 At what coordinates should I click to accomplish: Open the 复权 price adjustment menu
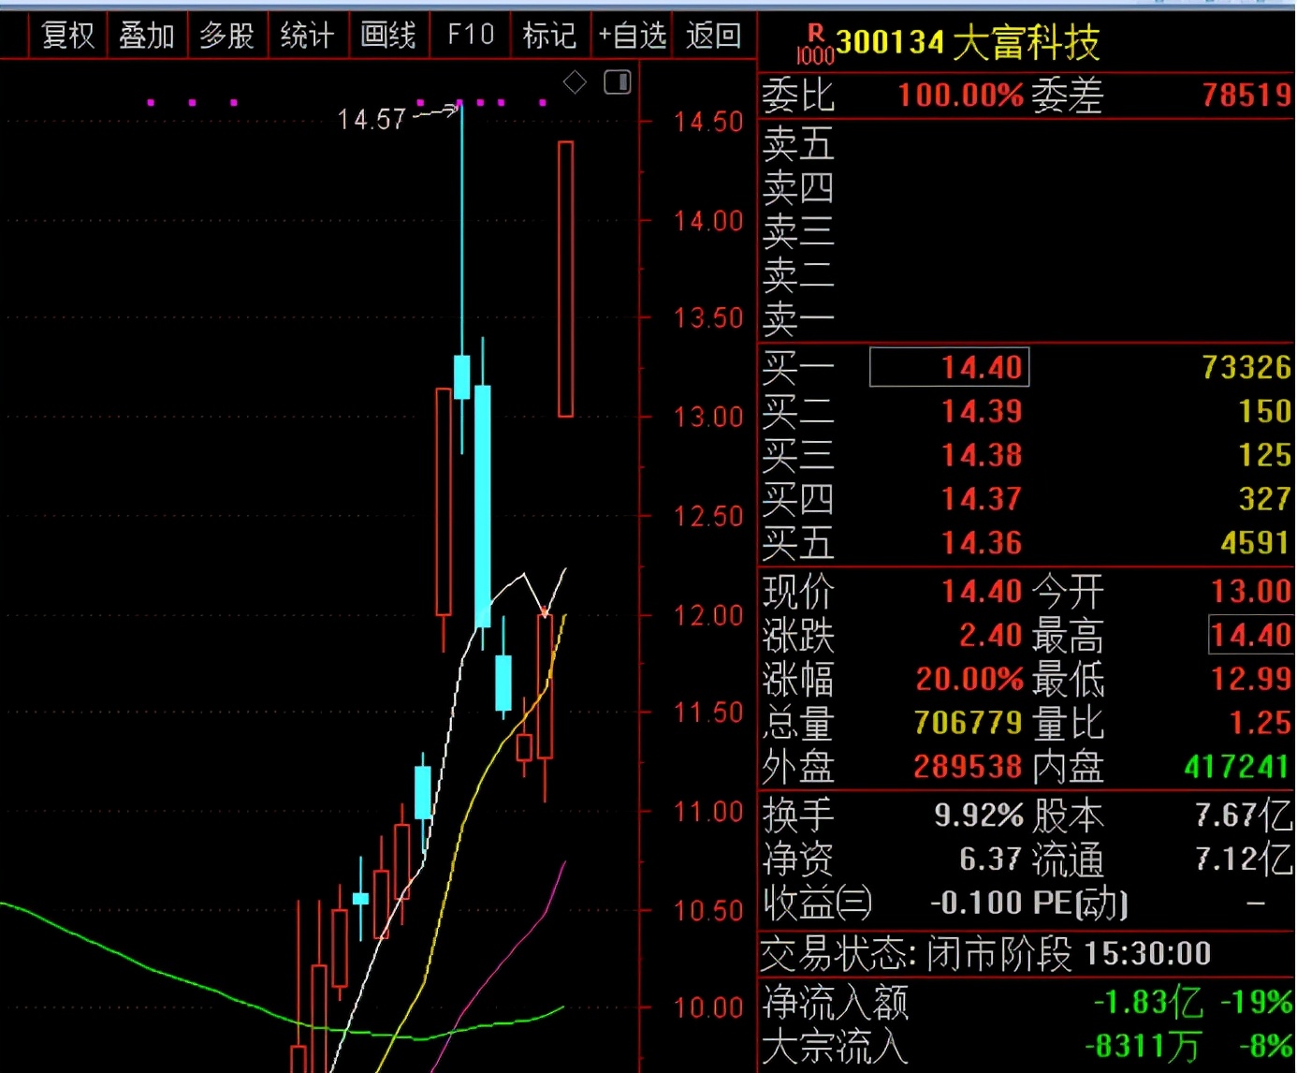pyautogui.click(x=68, y=36)
